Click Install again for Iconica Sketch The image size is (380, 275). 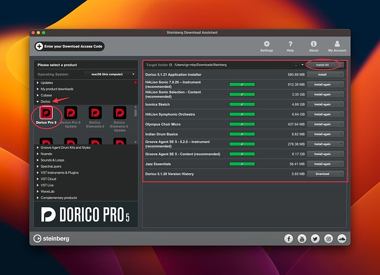point(322,104)
